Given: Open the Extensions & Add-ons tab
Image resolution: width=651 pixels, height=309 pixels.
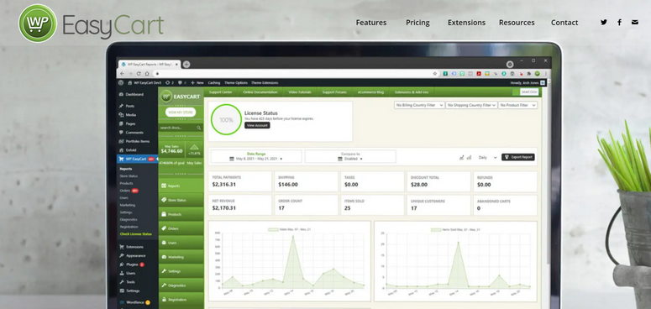Looking at the screenshot, I should tap(412, 92).
